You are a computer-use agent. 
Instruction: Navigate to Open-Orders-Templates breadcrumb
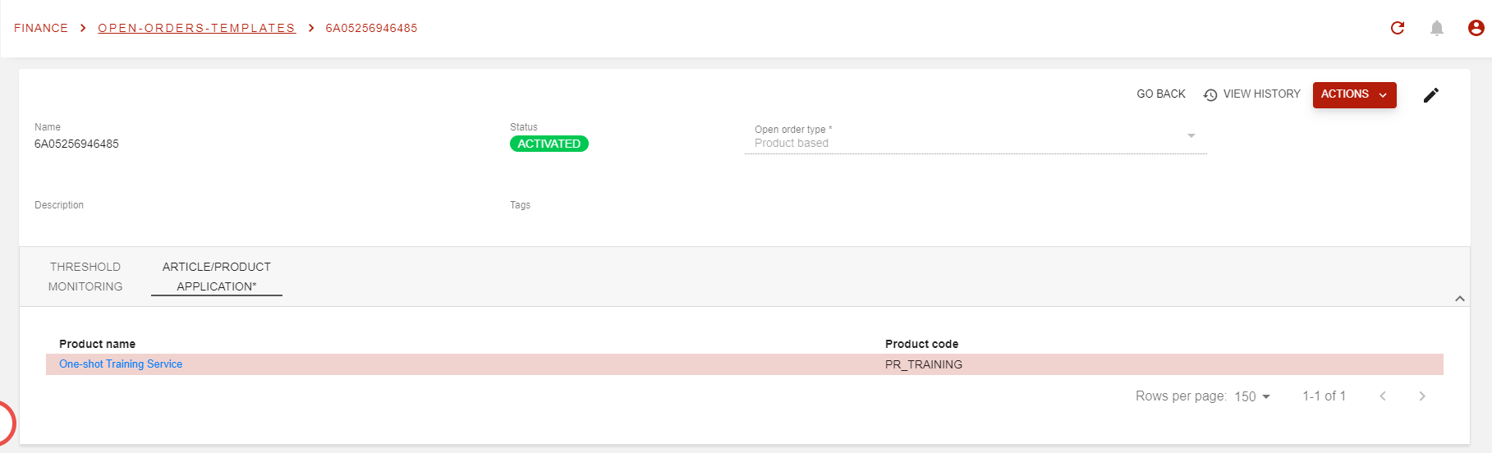pos(196,28)
